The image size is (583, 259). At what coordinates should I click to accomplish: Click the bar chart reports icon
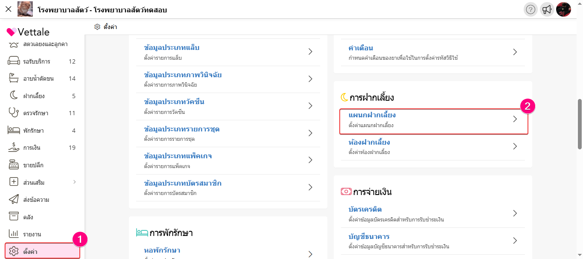[14, 234]
